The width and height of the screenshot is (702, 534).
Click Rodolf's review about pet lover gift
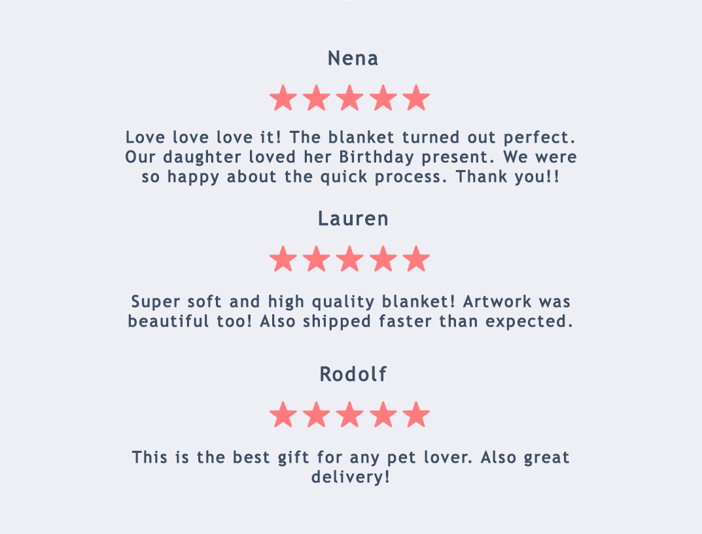(x=351, y=467)
